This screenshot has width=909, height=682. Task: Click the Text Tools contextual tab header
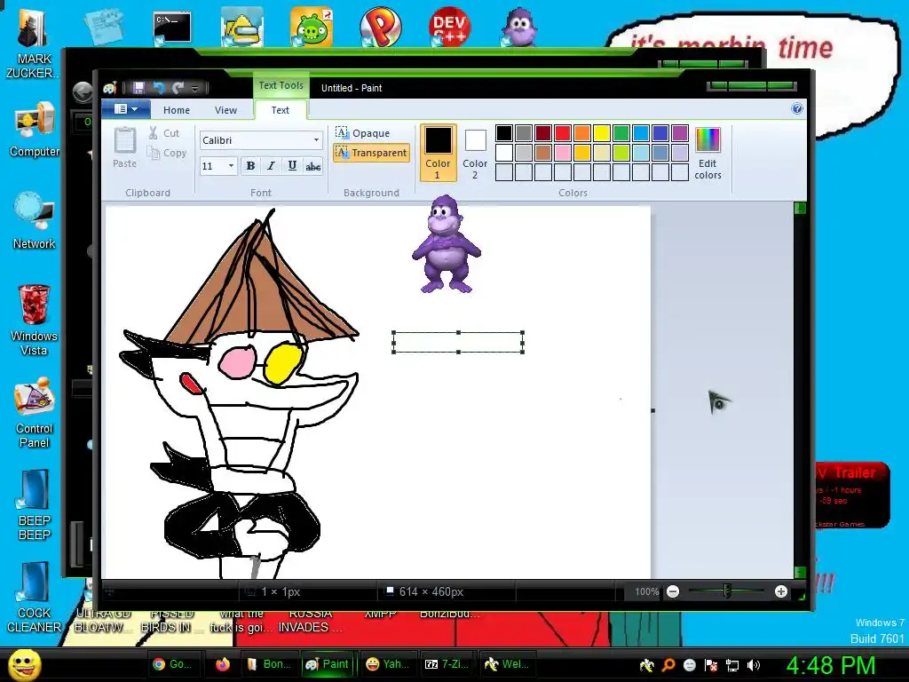281,85
